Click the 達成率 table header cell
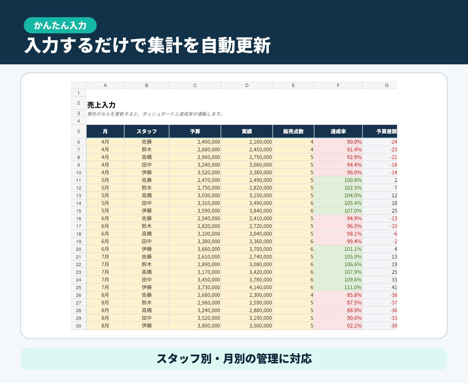Viewport: 468px width, 383px height. click(x=338, y=131)
